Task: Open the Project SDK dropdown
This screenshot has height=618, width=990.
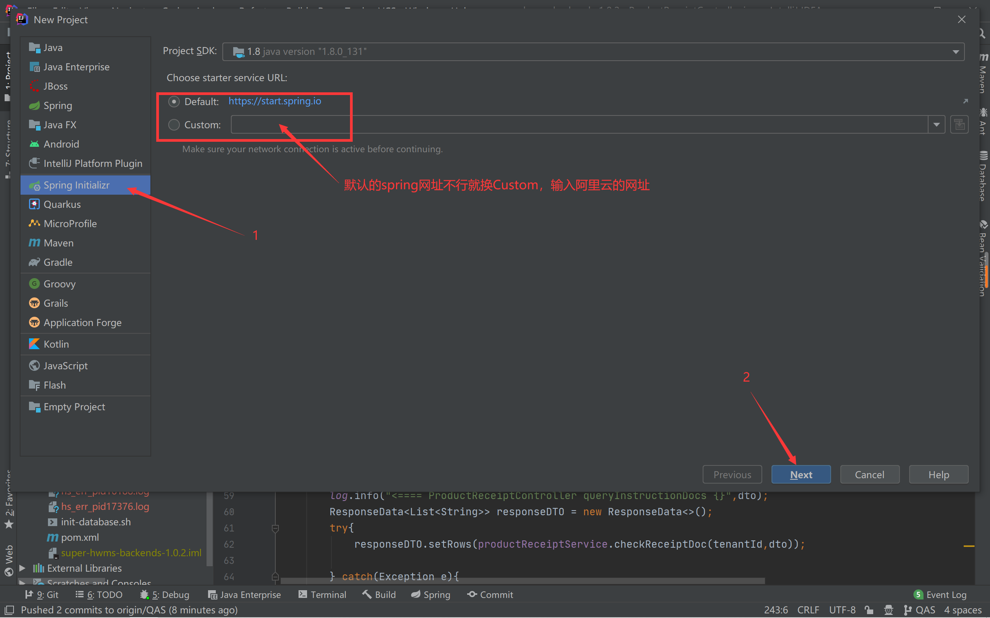Action: 956,51
